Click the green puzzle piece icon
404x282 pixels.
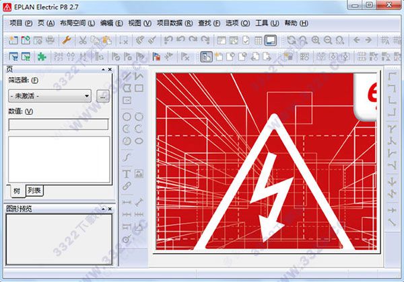[x=42, y=56]
